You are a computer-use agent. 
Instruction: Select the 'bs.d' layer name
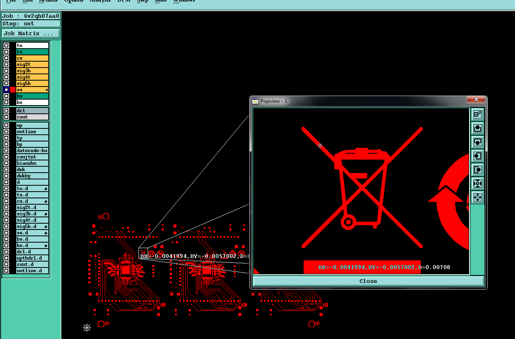pyautogui.click(x=32, y=239)
